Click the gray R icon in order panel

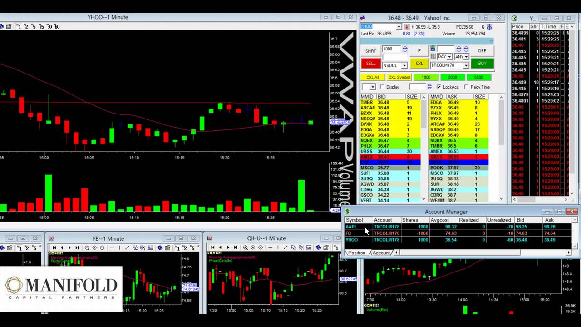click(433, 56)
